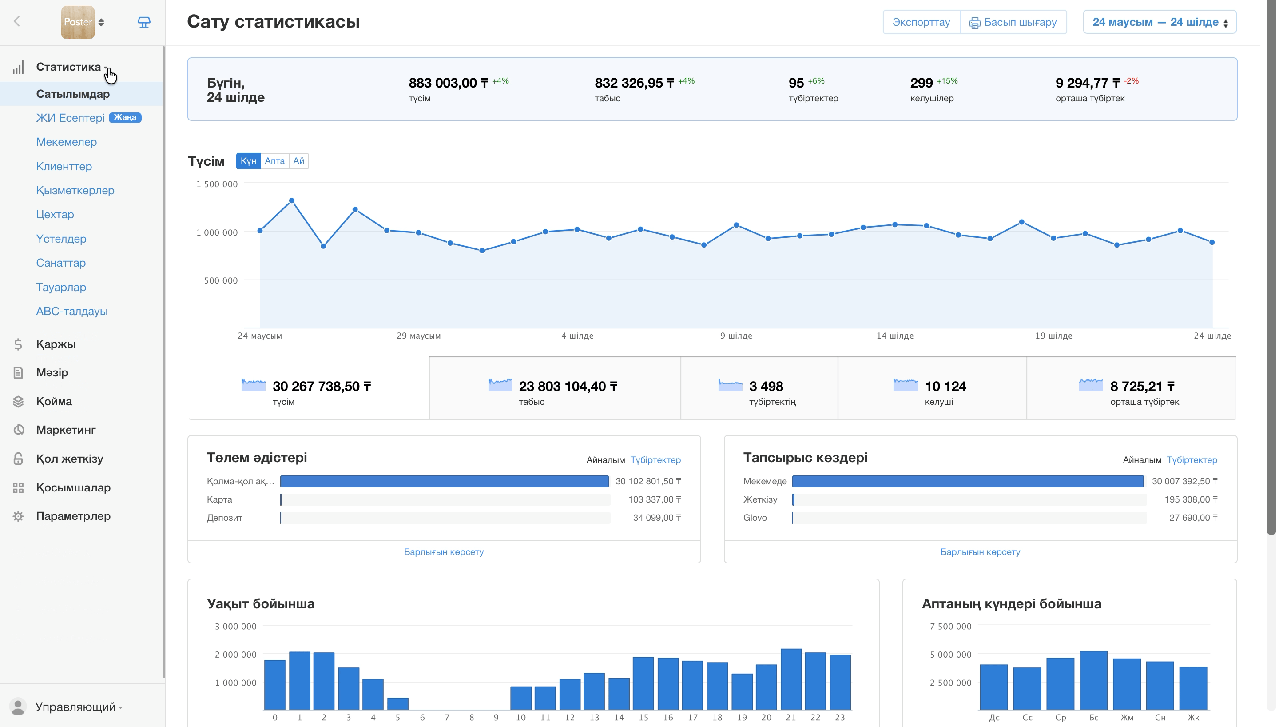1279x727 pixels.
Task: Select the табыс metric tab
Action: (555, 388)
